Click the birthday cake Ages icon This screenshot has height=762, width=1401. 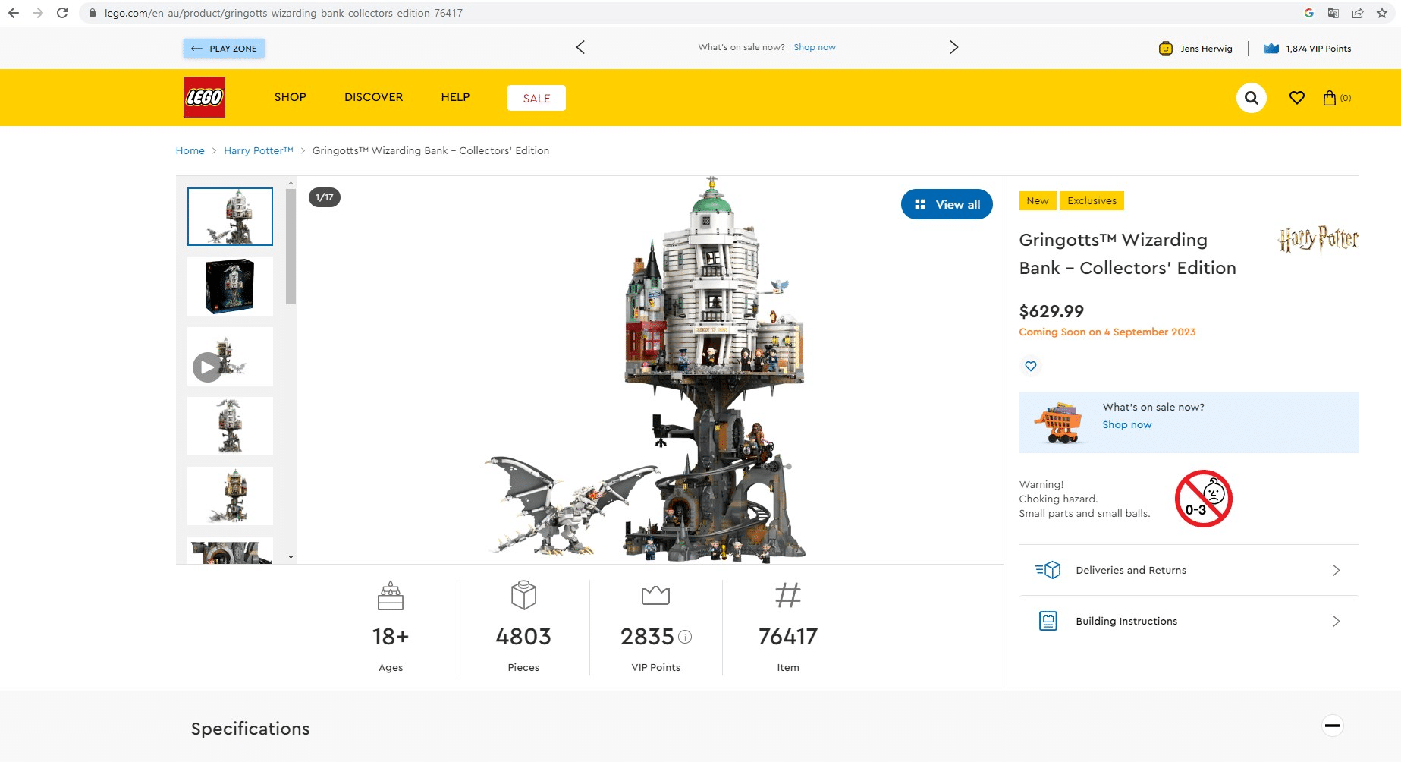(391, 596)
